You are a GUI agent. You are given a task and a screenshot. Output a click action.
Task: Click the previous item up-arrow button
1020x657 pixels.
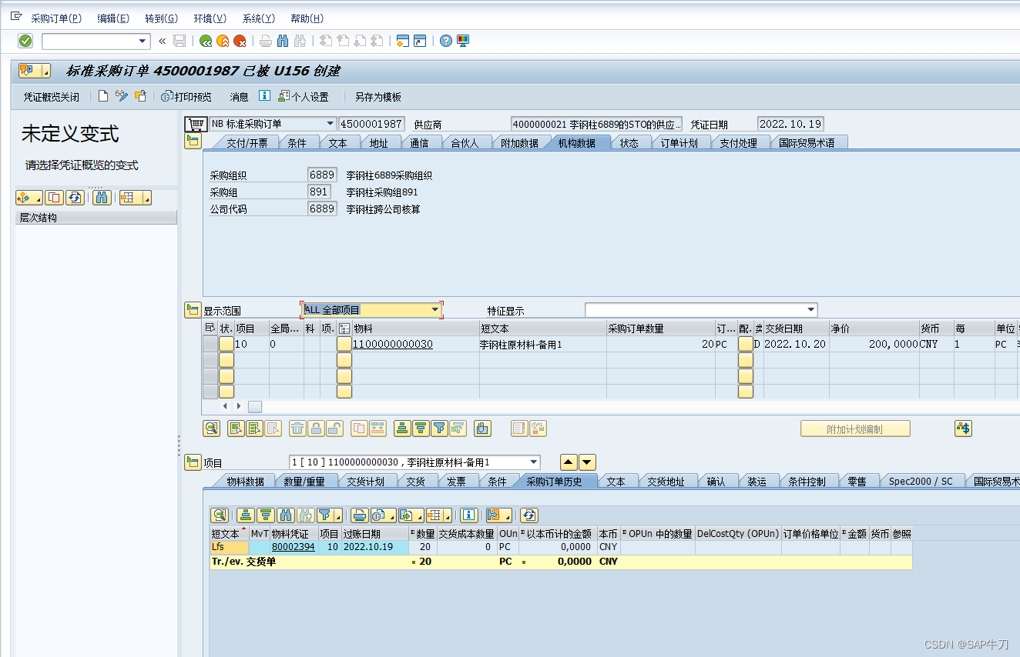[569, 462]
